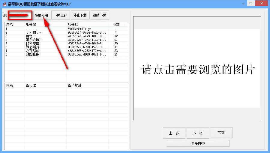Screen dimensions: 270x153
Task: Select album ID V10UMnWt0Iz1y
Action: [79, 29]
